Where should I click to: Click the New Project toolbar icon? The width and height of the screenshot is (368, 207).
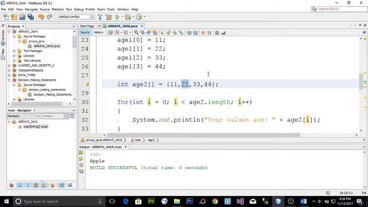click(x=14, y=17)
